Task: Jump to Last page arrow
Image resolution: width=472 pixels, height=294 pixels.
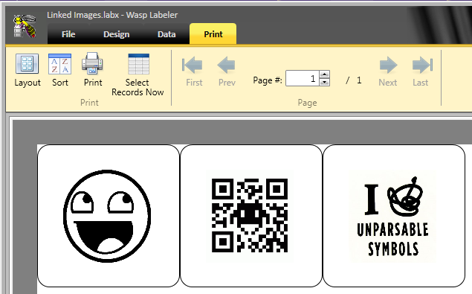Action: [x=422, y=65]
